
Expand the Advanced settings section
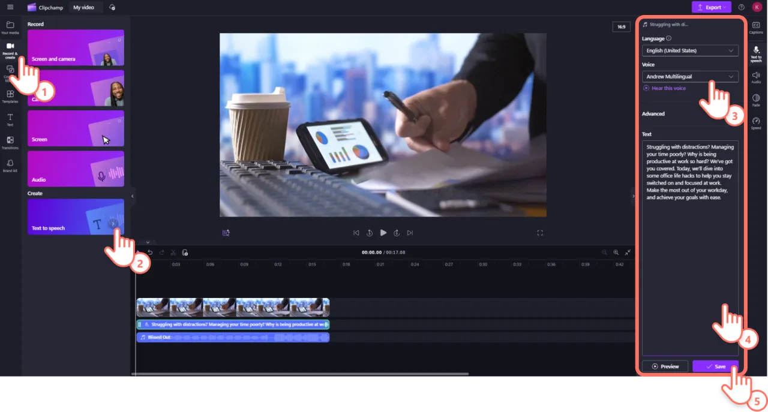[x=653, y=114]
